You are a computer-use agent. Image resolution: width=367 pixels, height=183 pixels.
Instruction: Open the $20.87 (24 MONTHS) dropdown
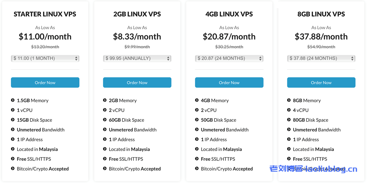229,58
